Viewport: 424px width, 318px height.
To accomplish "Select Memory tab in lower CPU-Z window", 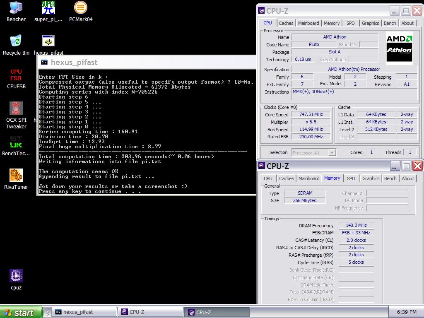I will [x=332, y=178].
